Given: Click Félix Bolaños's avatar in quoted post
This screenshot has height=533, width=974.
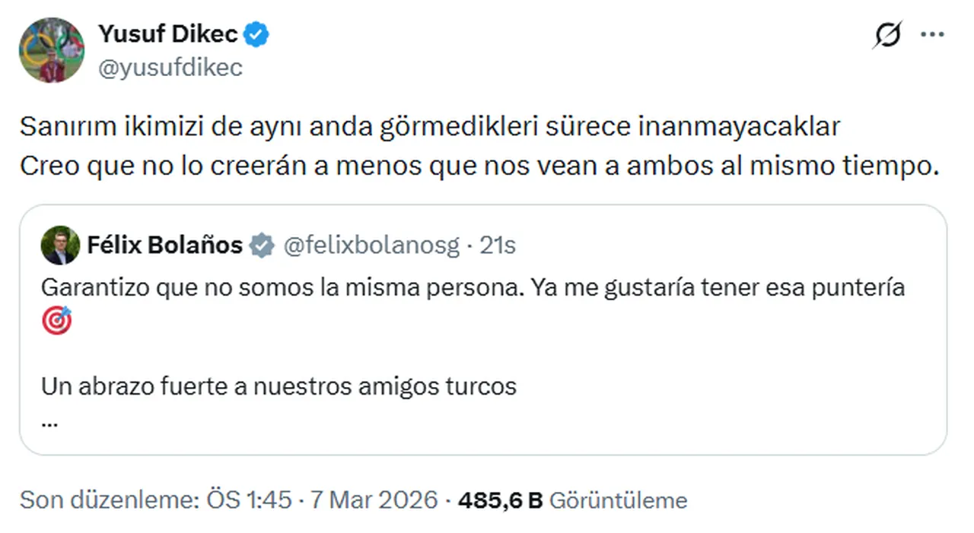Looking at the screenshot, I should (x=59, y=245).
